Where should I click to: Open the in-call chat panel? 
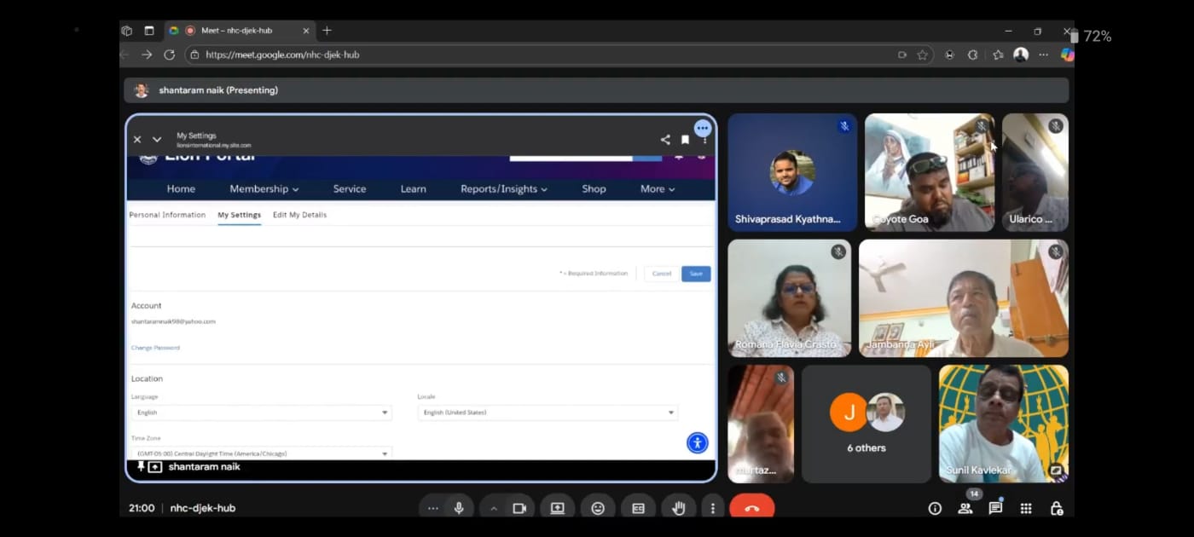(995, 507)
